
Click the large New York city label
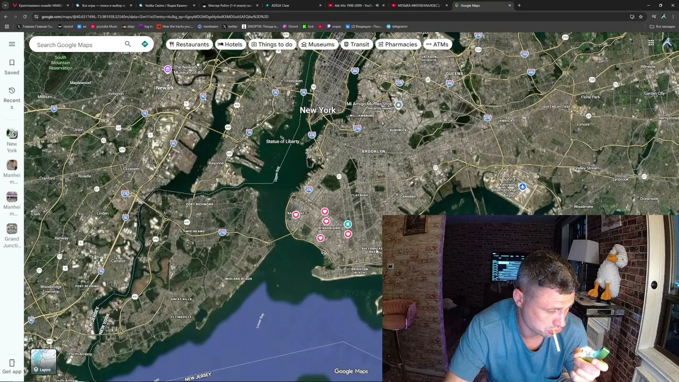click(x=317, y=110)
